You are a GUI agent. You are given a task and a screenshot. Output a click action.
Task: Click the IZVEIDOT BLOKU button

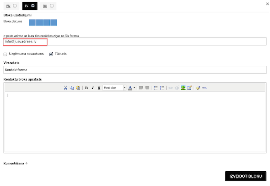tap(246, 176)
